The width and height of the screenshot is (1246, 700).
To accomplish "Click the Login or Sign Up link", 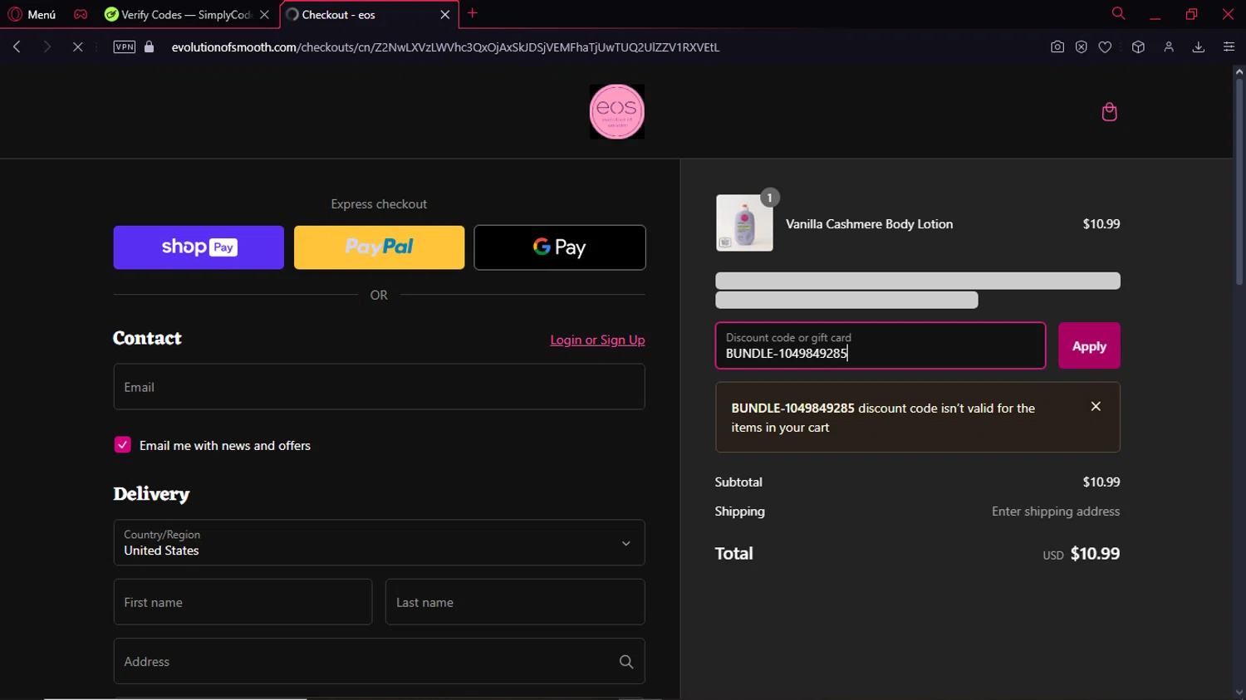I will click(597, 340).
